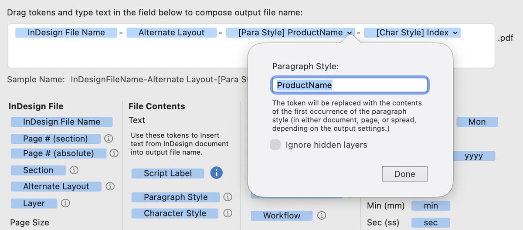
Task: Click the Sec (ss) label
Action: click(383, 223)
